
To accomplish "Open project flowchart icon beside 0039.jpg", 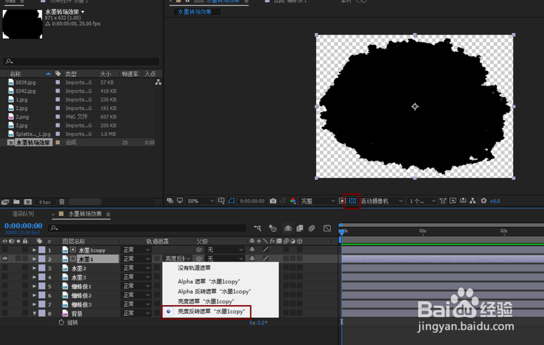I will click(158, 82).
